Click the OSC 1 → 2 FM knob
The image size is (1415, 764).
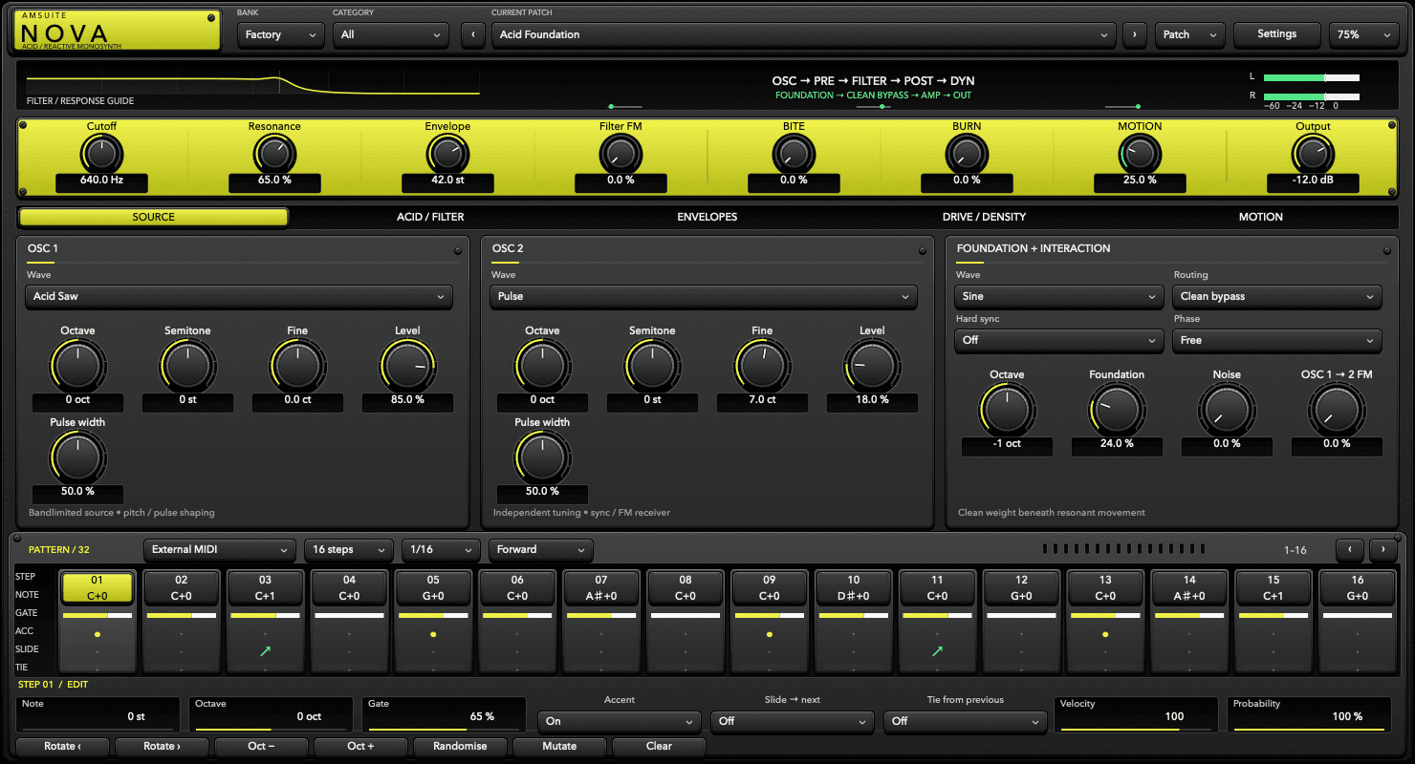coord(1337,410)
